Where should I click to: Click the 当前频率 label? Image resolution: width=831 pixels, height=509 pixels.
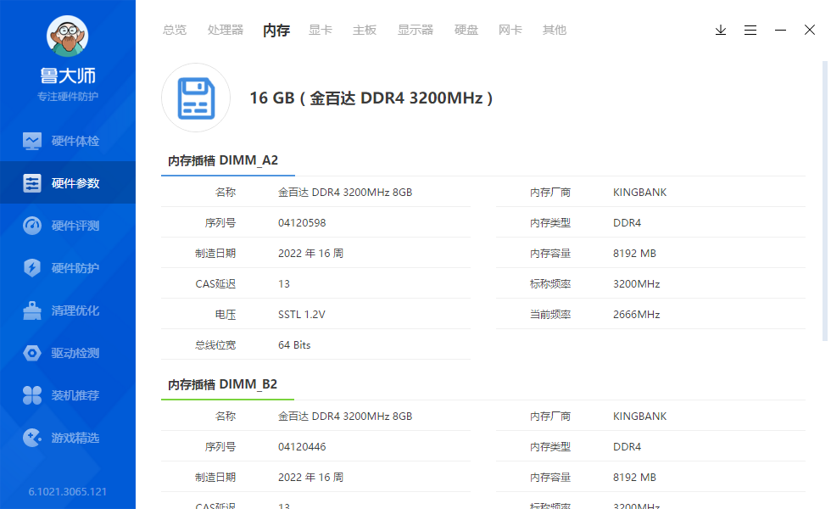[x=550, y=315]
